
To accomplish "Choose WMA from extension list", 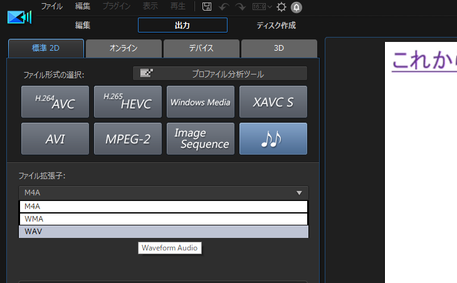I will (x=164, y=219).
